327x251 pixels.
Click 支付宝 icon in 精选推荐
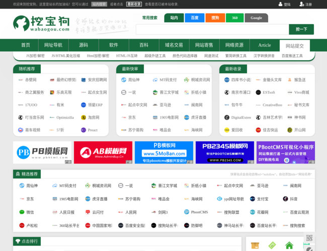pos(253,199)
